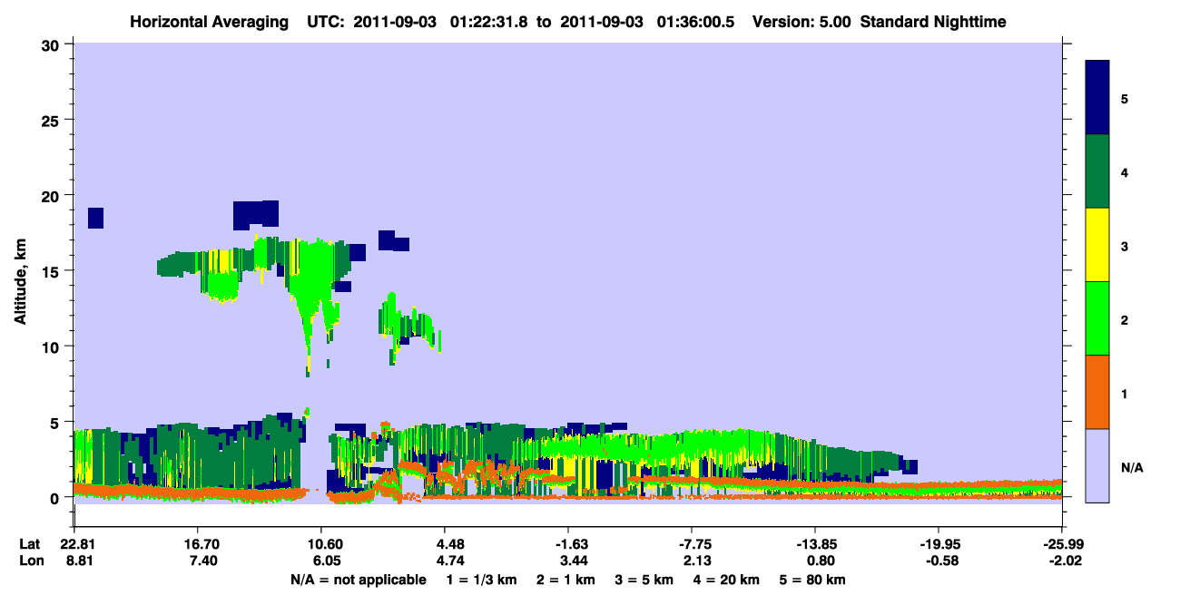Viewport: 1180px width, 605px height.
Task: Click the 'Lon' row label
Action: pyautogui.click(x=30, y=561)
